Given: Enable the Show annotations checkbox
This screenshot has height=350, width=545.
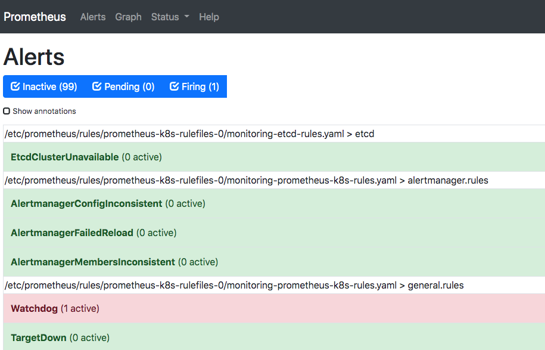Looking at the screenshot, I should 7,111.
